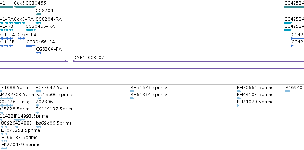The width and height of the screenshot is (304, 150).
Task: Click the RH43103.5prime EST arrow
Action: [x=239, y=98]
